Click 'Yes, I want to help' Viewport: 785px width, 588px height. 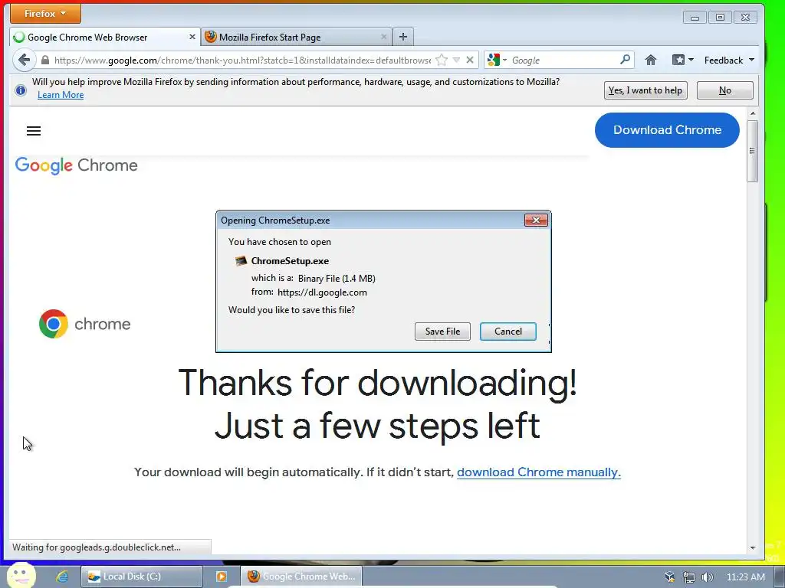(645, 90)
